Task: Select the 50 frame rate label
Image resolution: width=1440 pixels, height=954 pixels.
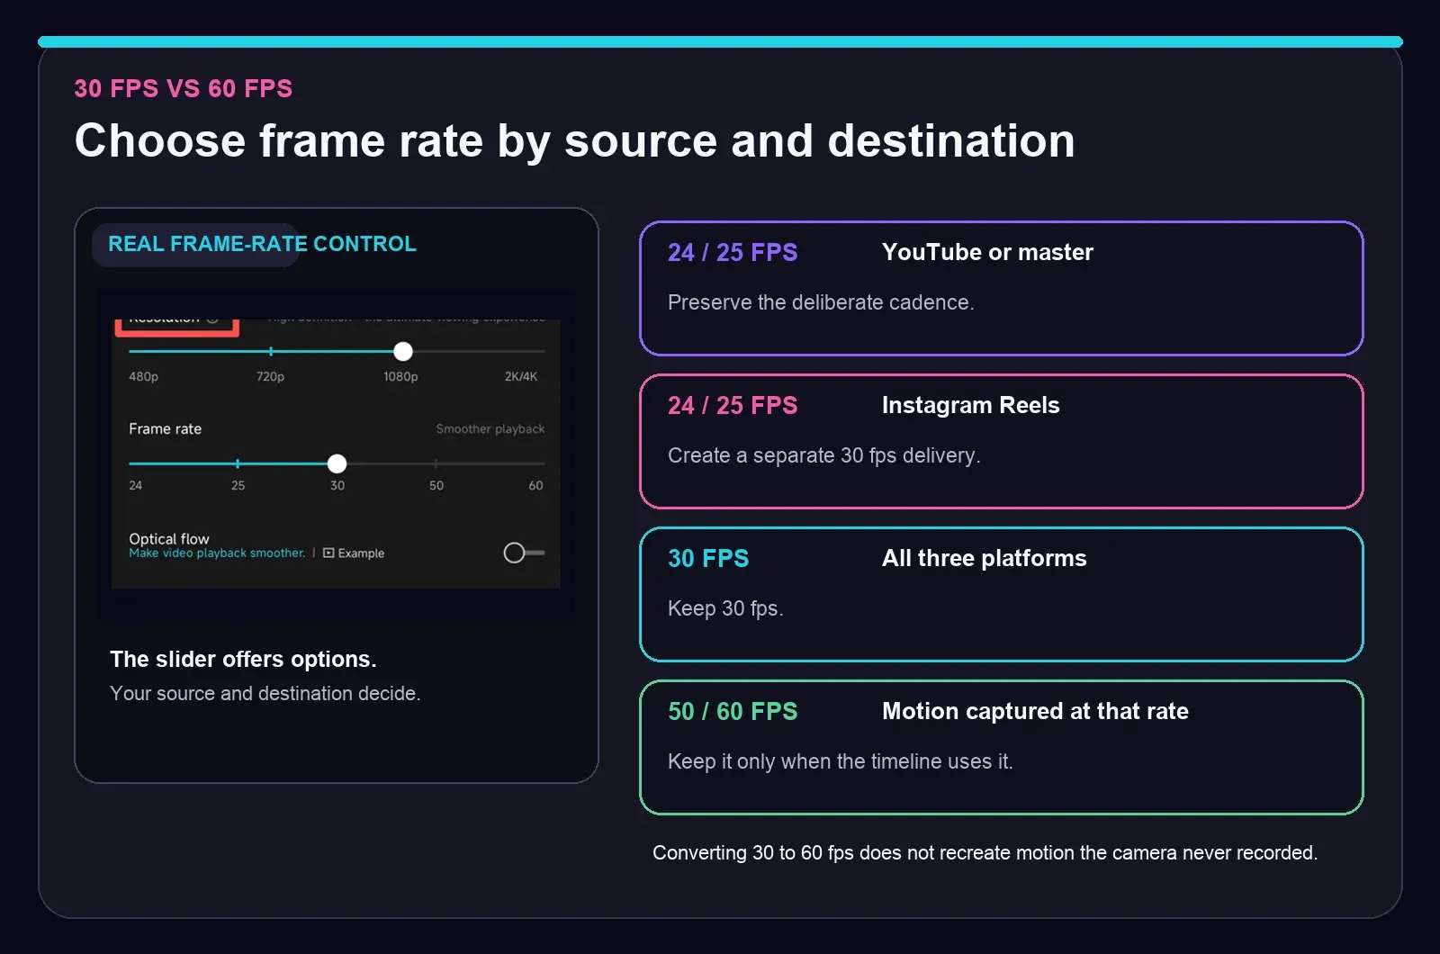Action: point(436,485)
